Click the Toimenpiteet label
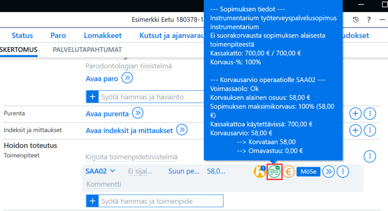This screenshot has height=211, width=388. pos(21,155)
